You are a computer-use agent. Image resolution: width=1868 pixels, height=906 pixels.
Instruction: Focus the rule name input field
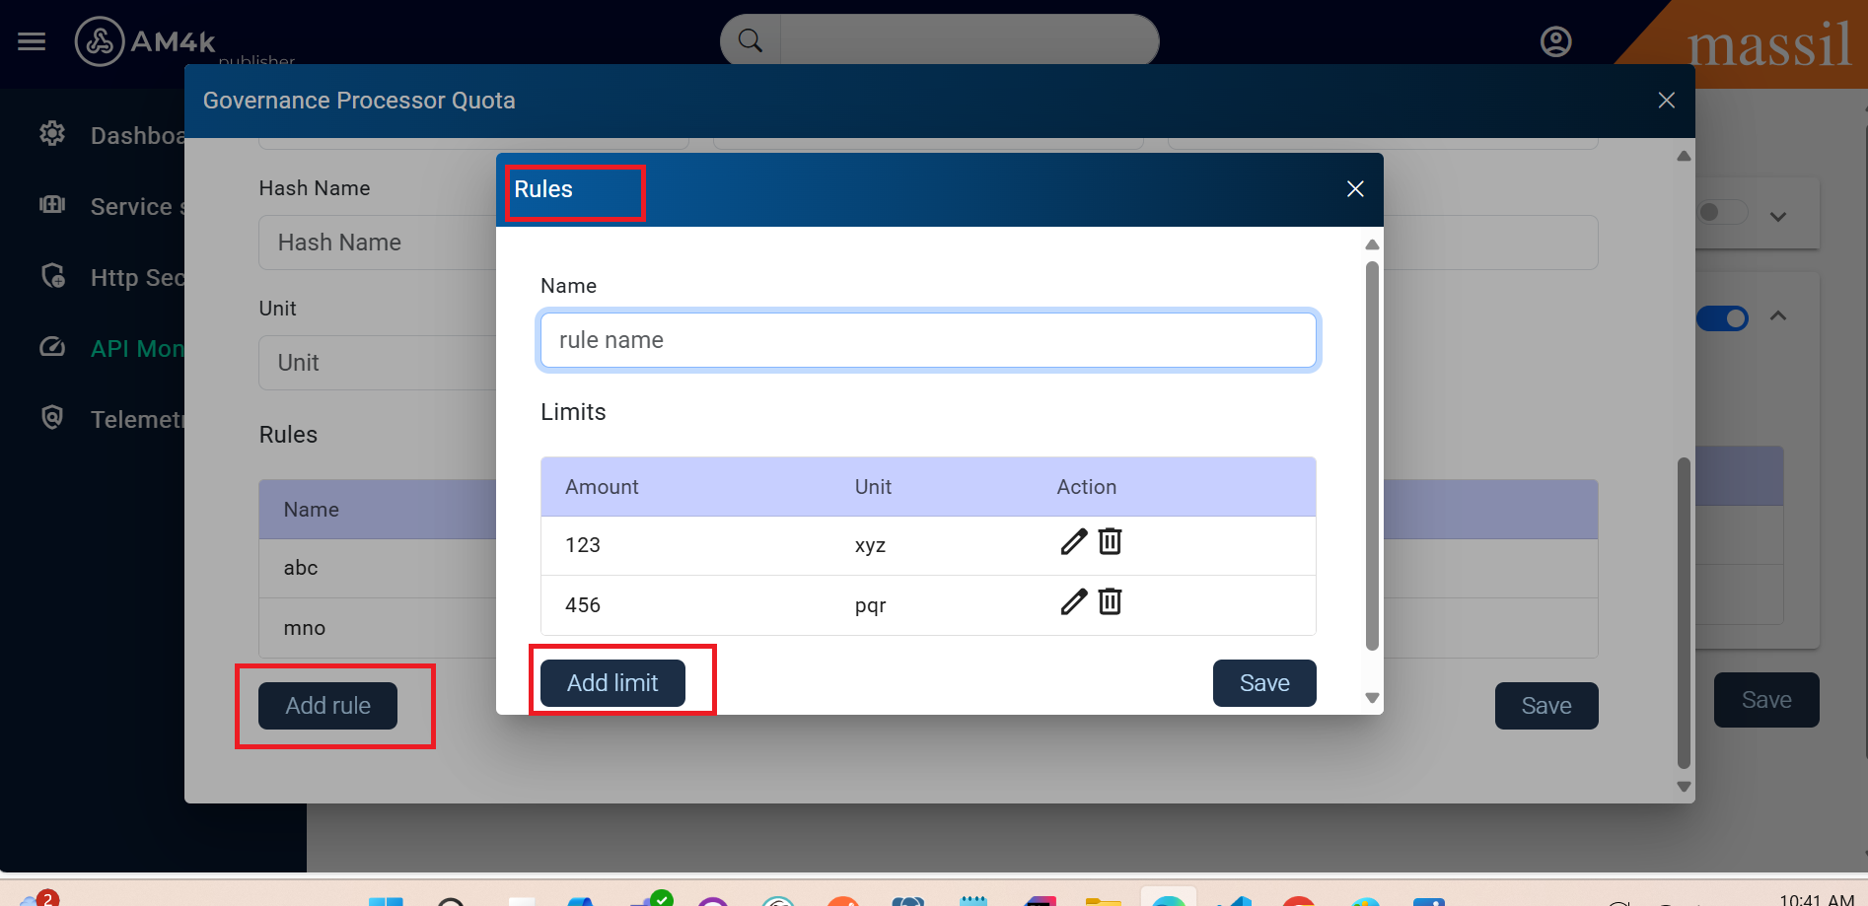928,340
